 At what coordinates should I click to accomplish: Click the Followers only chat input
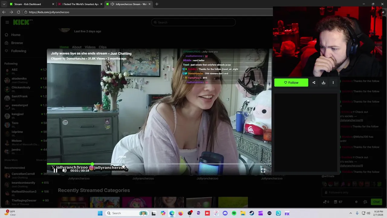(352, 192)
